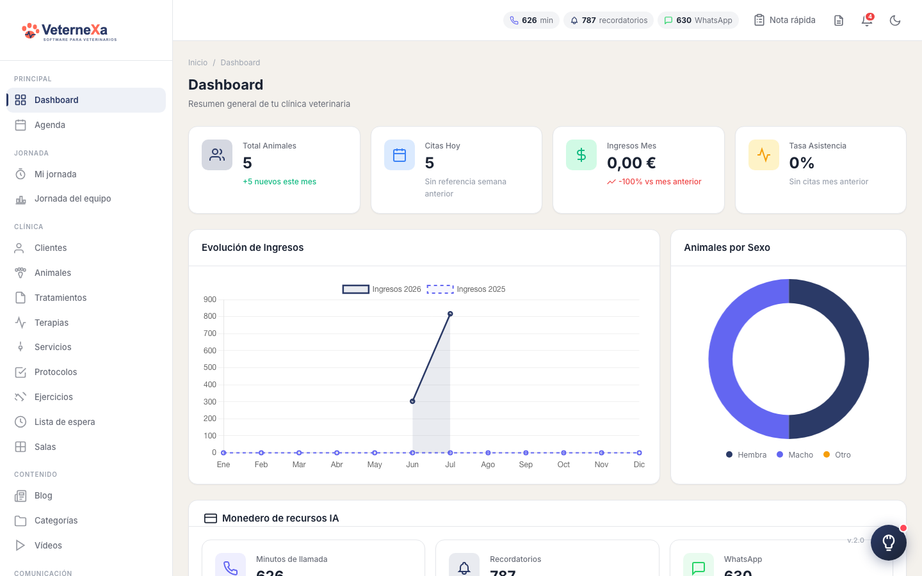This screenshot has width=922, height=576.
Task: Click the purple Macho donut segment
Action: 720,359
